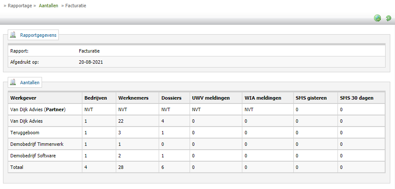The height and width of the screenshot is (189, 395).
Task: Go to Rapportage breadcrumb
Action: pos(20,6)
